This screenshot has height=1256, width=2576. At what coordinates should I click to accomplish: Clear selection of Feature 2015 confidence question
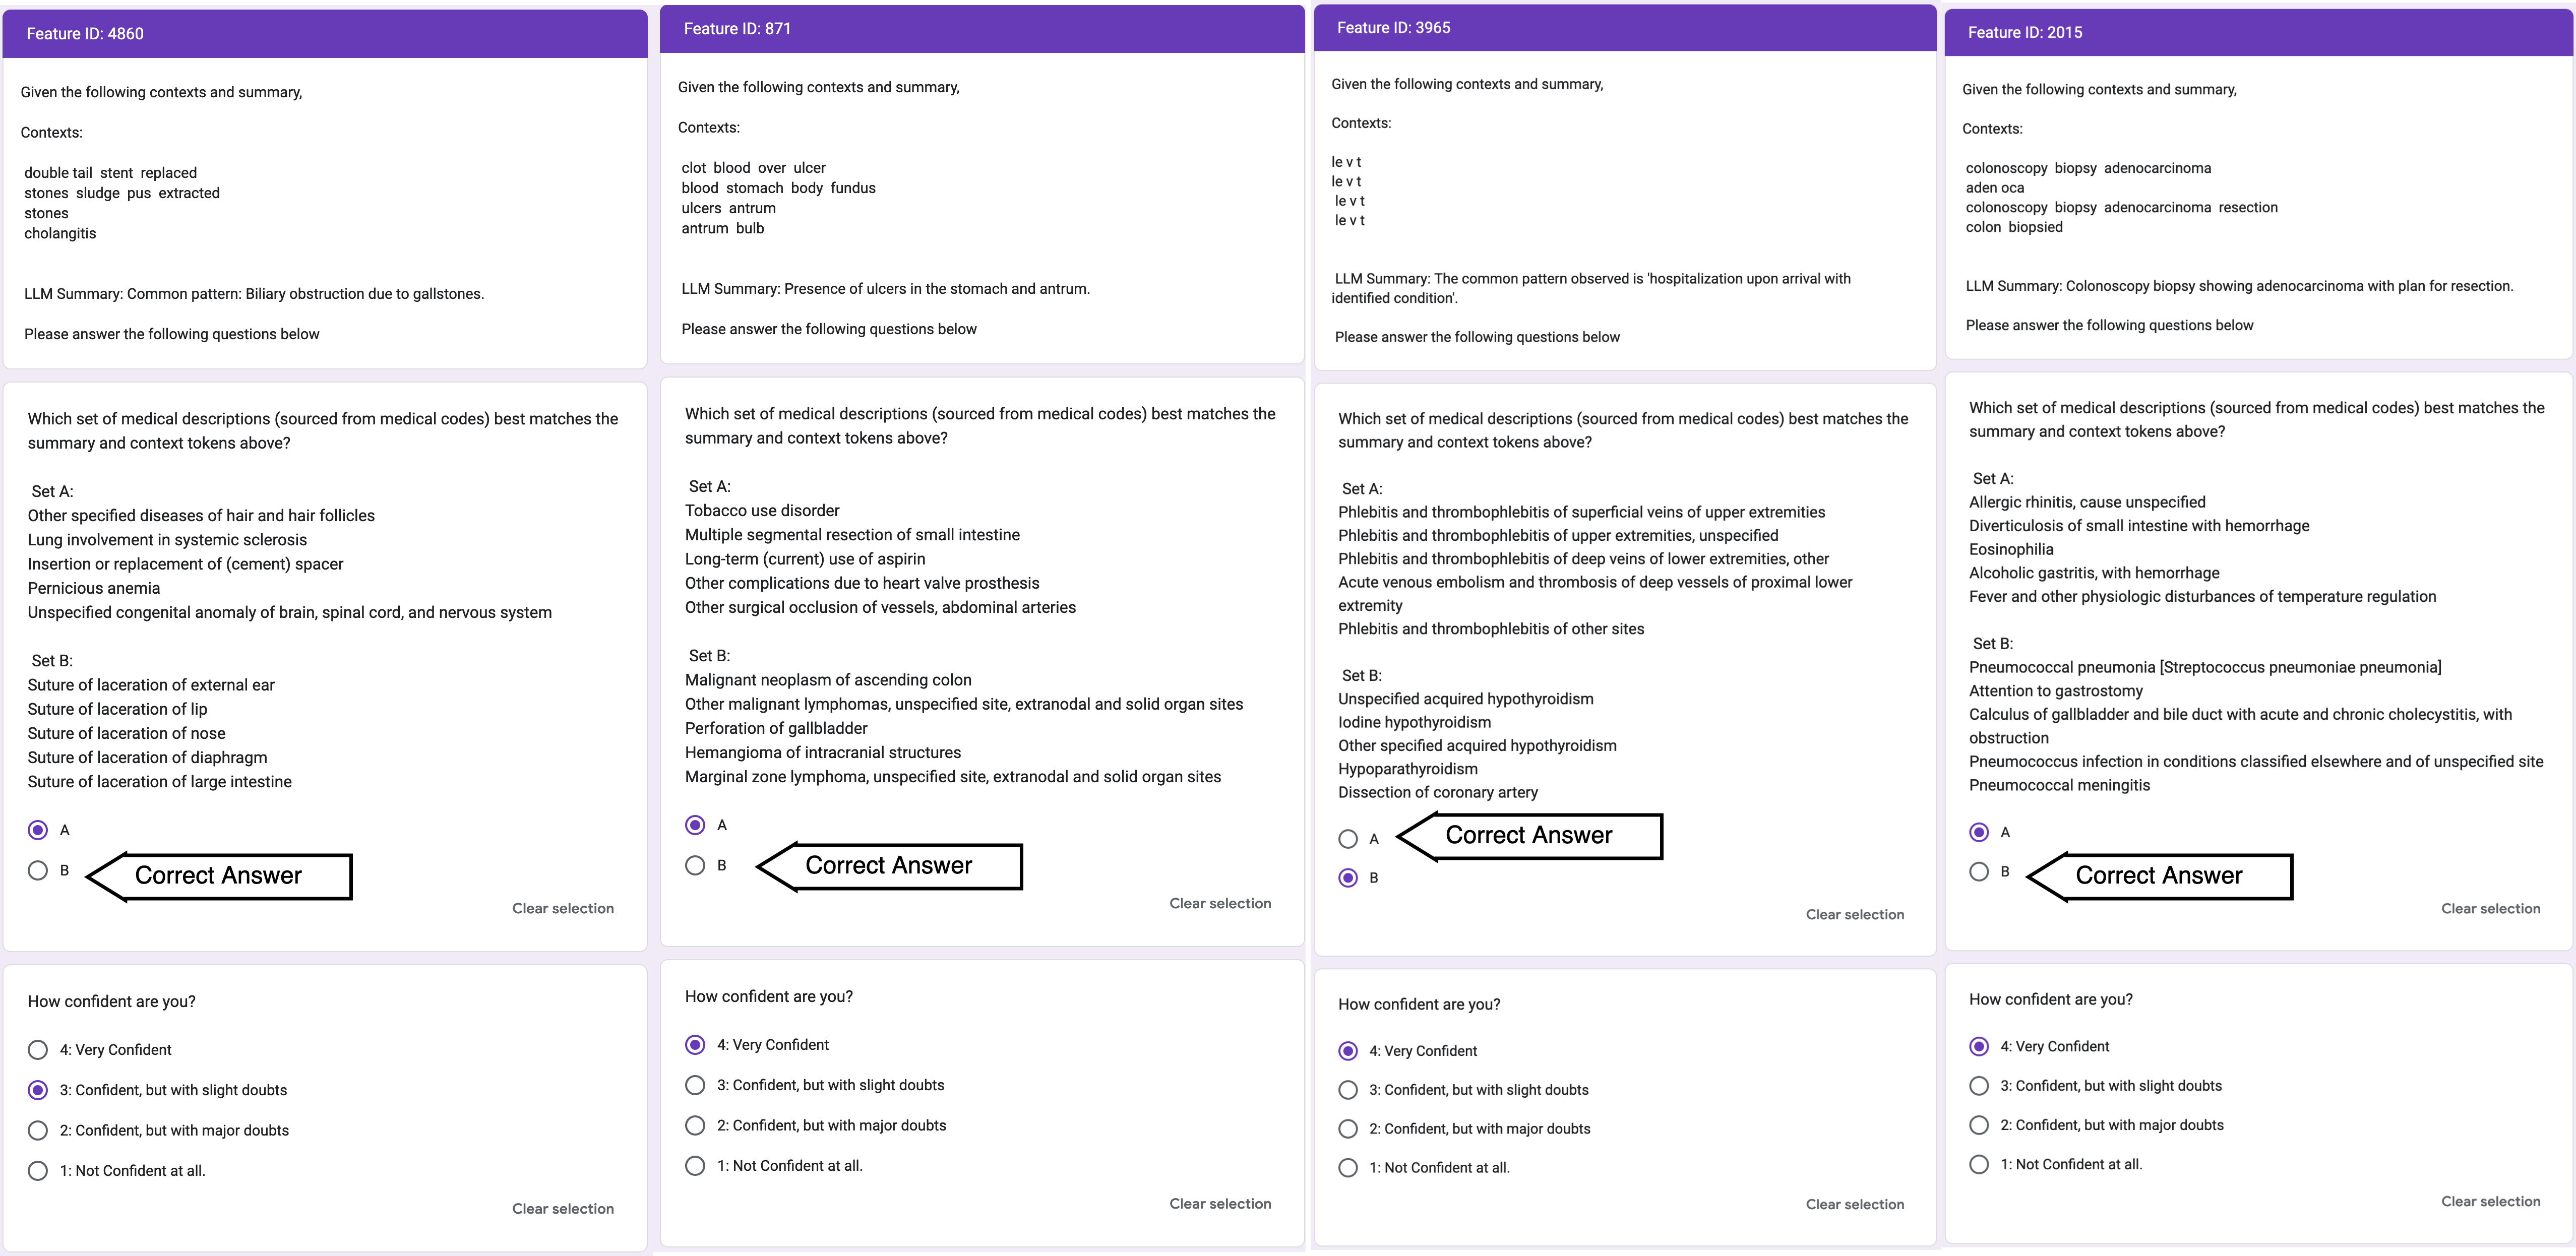(2490, 1201)
